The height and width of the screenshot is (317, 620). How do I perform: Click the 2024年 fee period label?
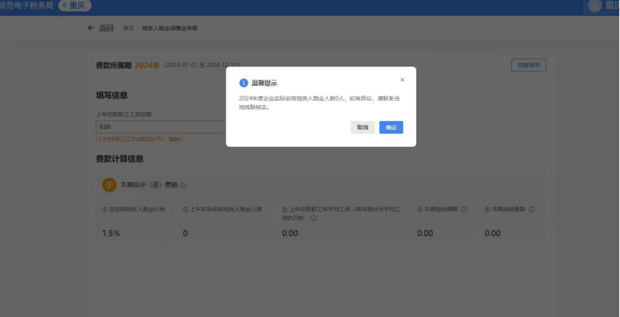147,65
